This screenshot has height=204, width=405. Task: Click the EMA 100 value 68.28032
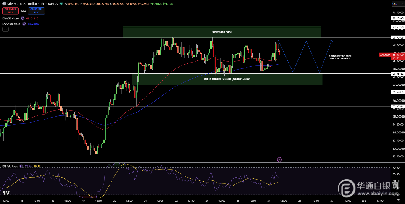(33, 24)
